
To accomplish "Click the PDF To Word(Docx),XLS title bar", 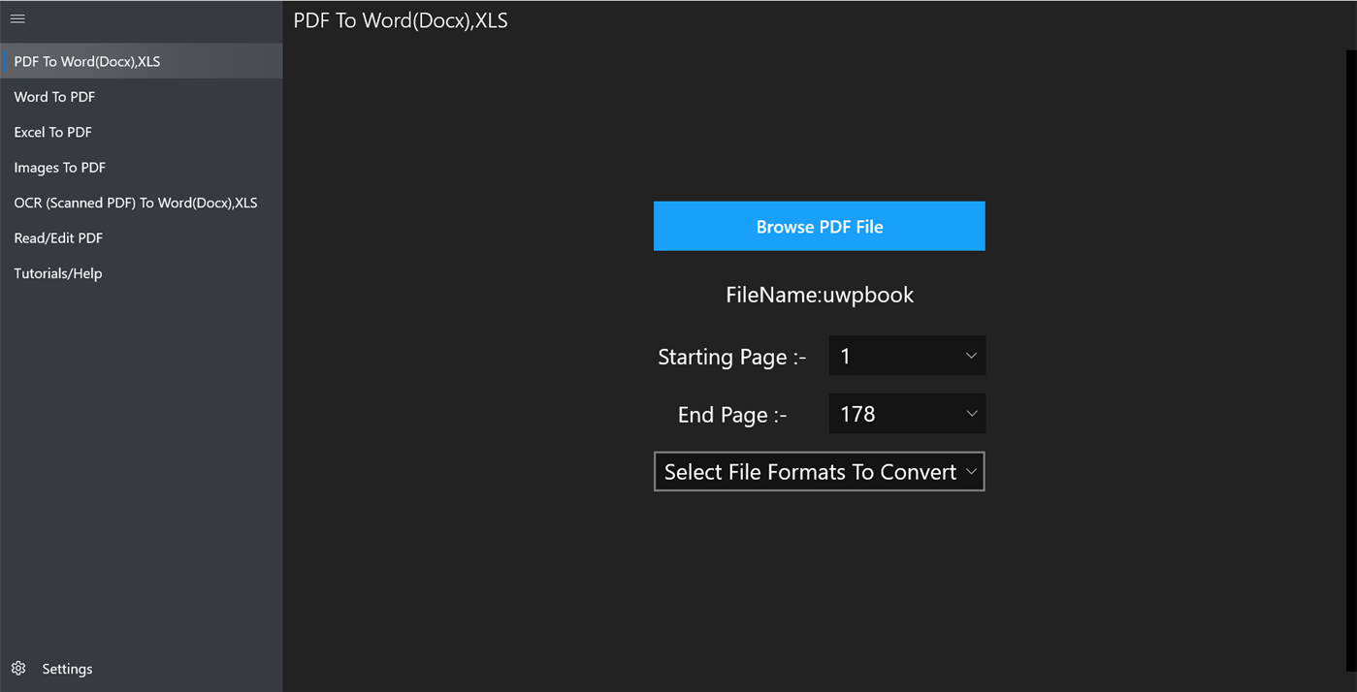I will point(401,19).
